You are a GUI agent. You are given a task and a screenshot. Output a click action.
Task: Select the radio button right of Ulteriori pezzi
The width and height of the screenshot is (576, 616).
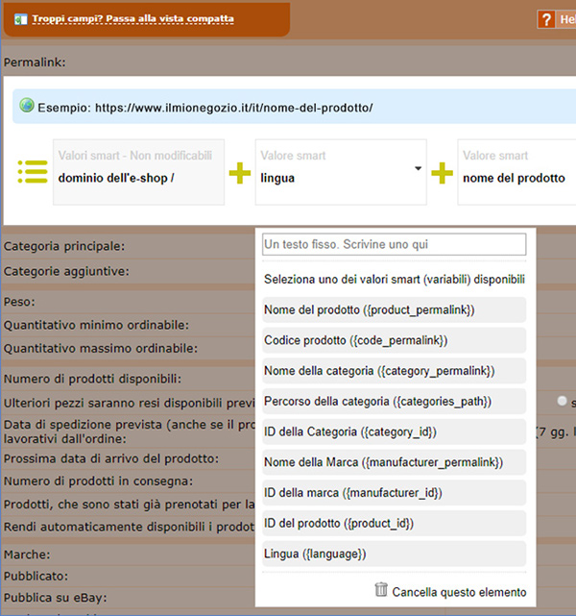click(562, 401)
